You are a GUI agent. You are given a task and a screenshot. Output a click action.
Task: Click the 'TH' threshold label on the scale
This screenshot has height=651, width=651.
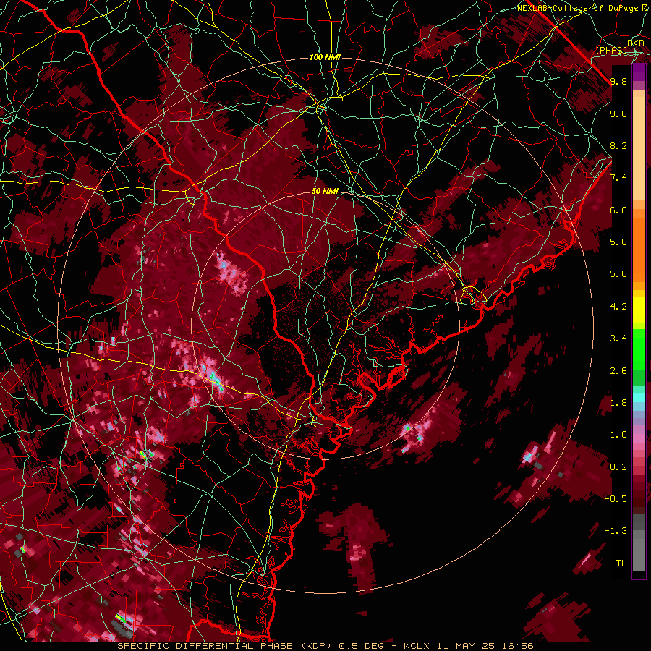click(621, 563)
